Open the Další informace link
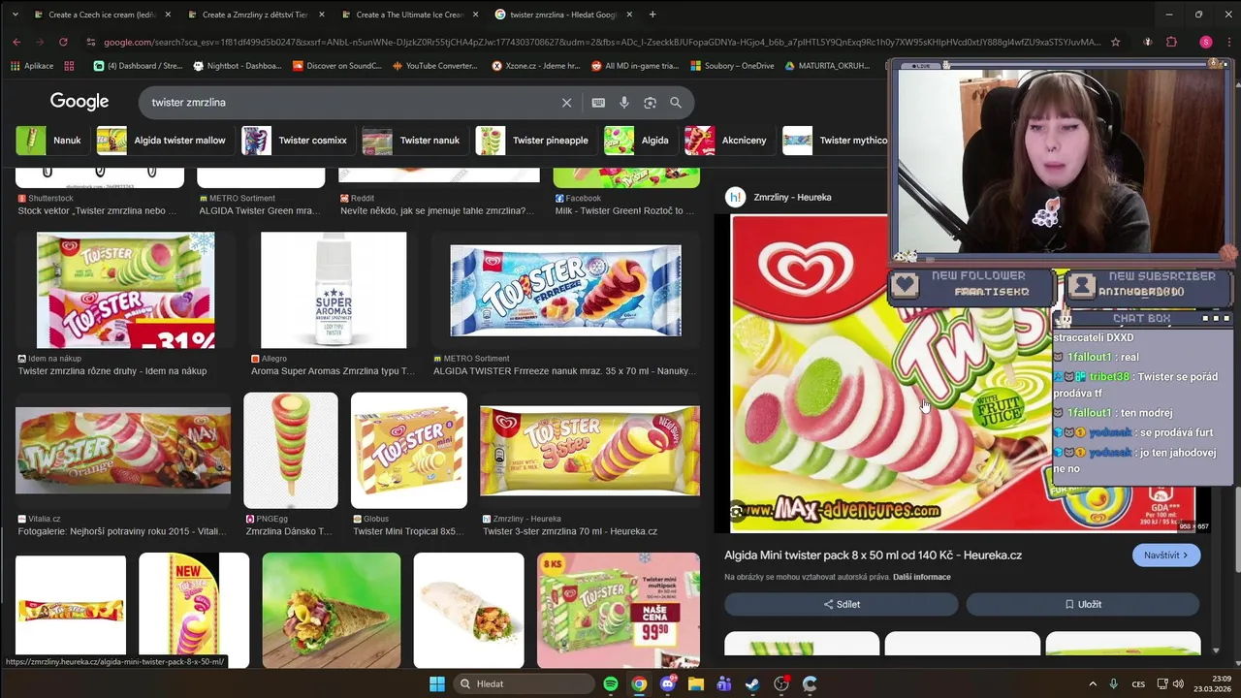 [921, 577]
